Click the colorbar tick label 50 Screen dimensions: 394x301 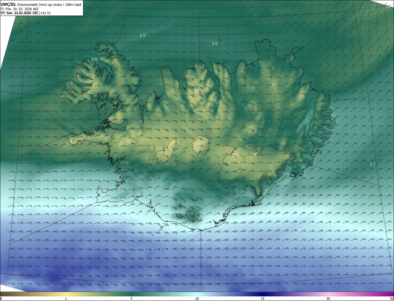392,299
